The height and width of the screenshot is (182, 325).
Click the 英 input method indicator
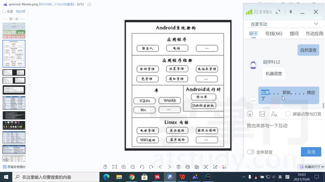tap(280, 177)
